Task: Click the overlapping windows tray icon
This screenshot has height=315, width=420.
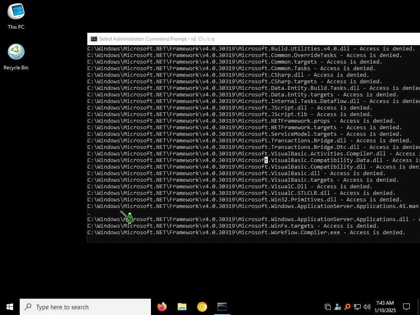Action: tap(328, 307)
